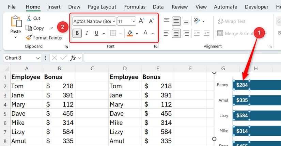This screenshot has width=281, height=146.
Task: Activate the Format Painter brush
Action: click(29, 38)
